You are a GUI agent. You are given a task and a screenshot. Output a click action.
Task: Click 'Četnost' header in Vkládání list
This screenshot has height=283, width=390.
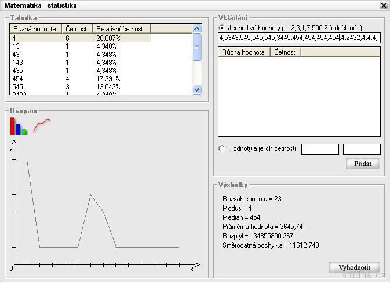(x=285, y=52)
